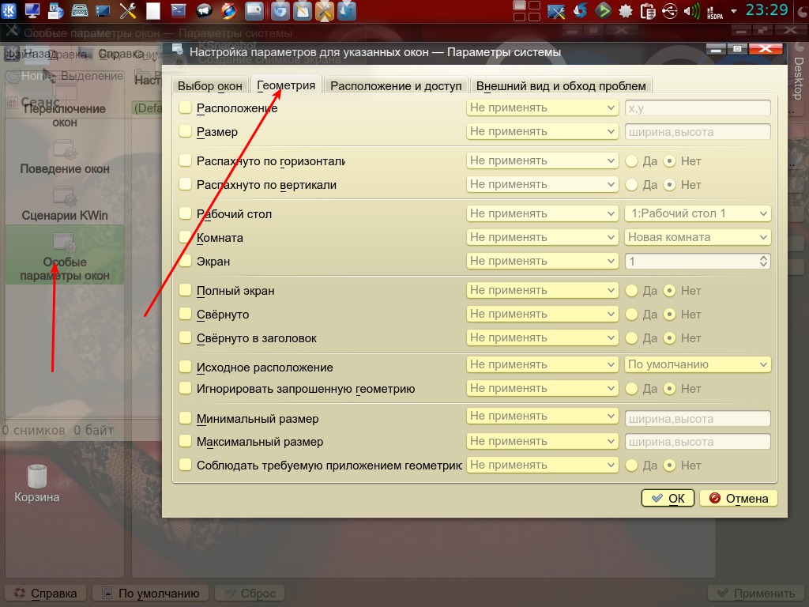The height and width of the screenshot is (607, 809).
Task: Open the 1:Рабочий стол 1 dropdown
Action: 698,213
